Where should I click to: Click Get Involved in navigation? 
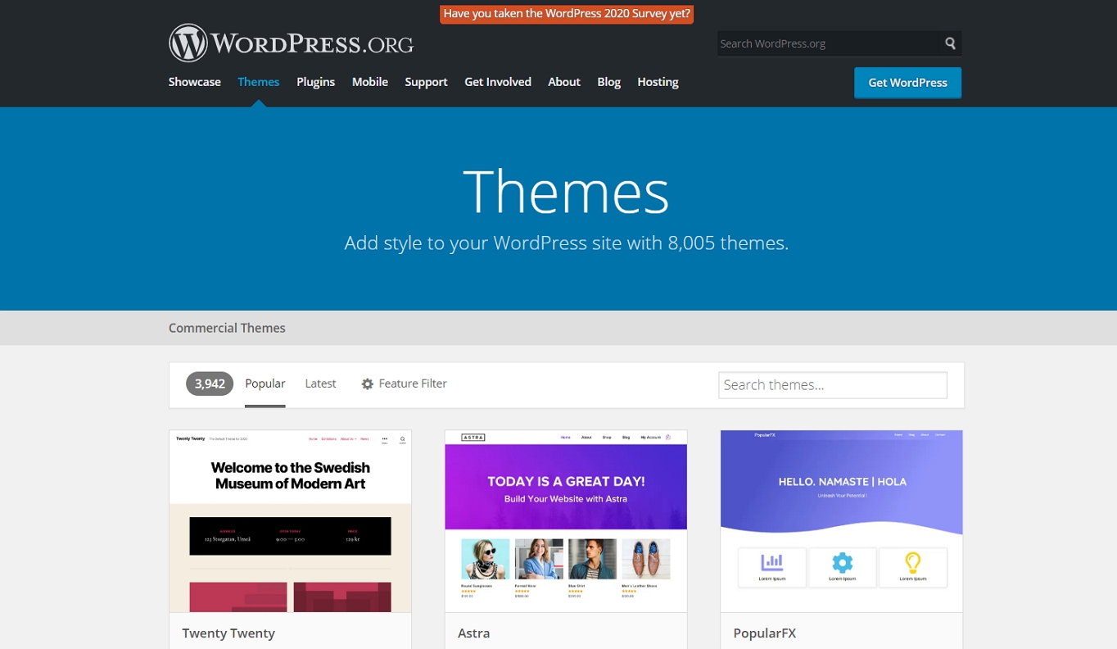pyautogui.click(x=498, y=82)
